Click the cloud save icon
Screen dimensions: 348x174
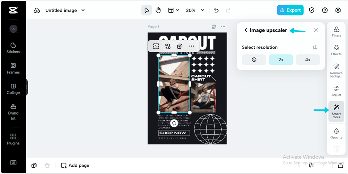click(37, 10)
